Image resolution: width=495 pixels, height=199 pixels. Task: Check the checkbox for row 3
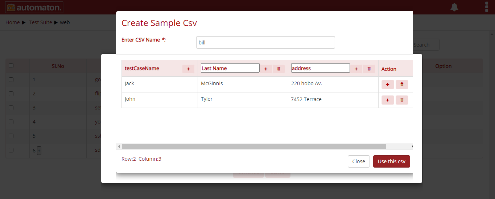coord(11,108)
